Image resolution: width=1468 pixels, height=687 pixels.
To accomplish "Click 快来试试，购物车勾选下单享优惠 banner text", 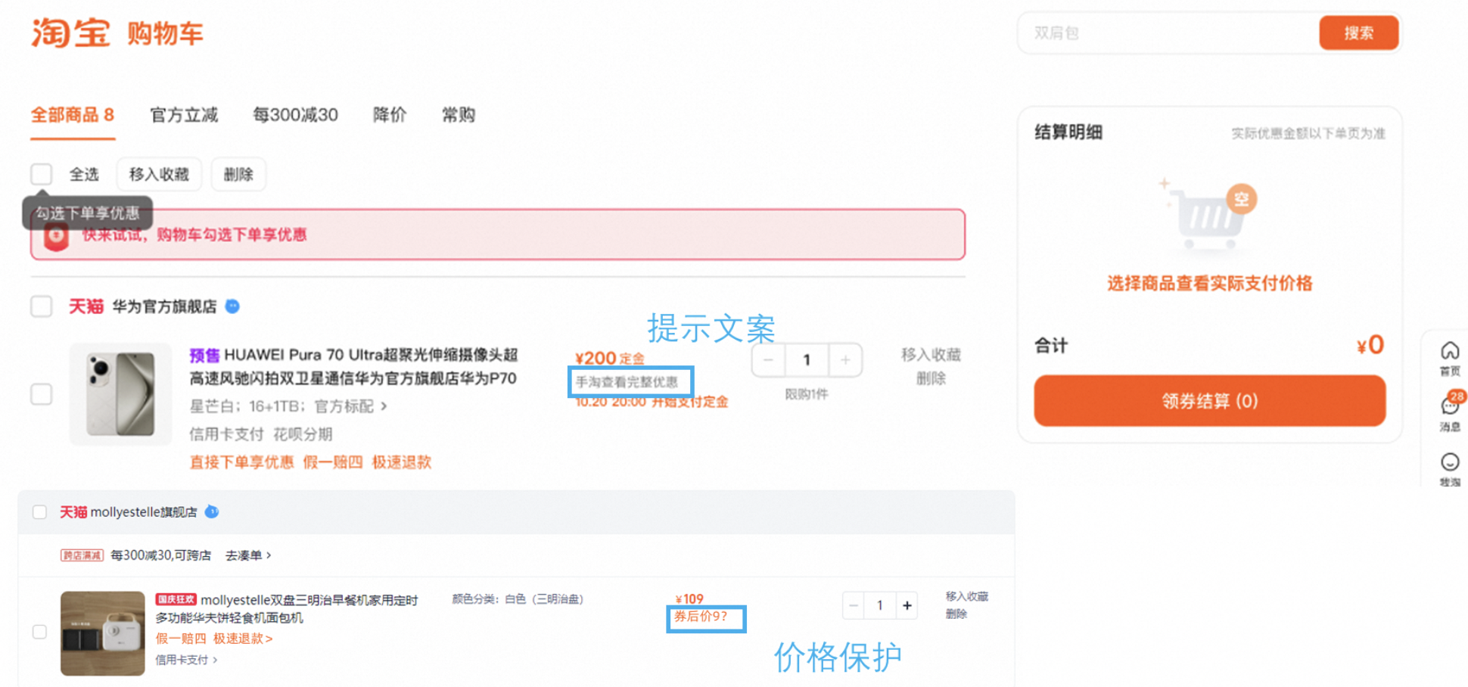I will pyautogui.click(x=194, y=235).
